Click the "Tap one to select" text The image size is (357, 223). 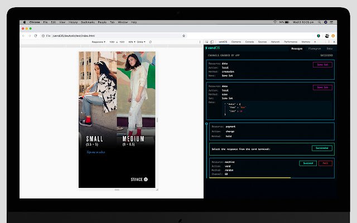[x=95, y=152]
